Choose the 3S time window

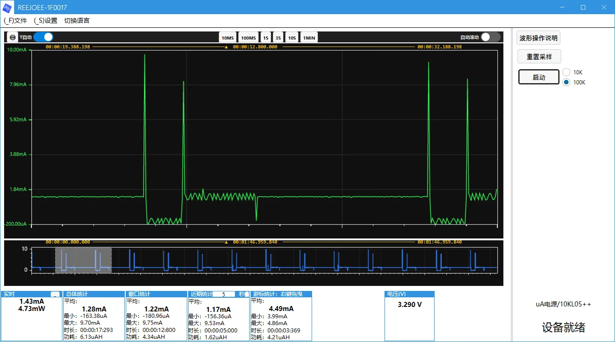coord(278,38)
